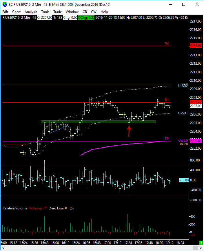
Task: Click the 17:24 time axis label
Action: pos(128,243)
